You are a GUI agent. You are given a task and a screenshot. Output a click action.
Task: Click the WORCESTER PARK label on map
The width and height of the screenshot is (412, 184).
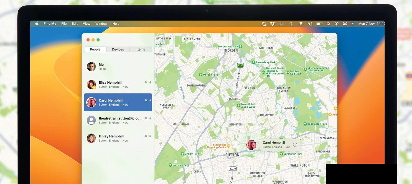[166, 106]
